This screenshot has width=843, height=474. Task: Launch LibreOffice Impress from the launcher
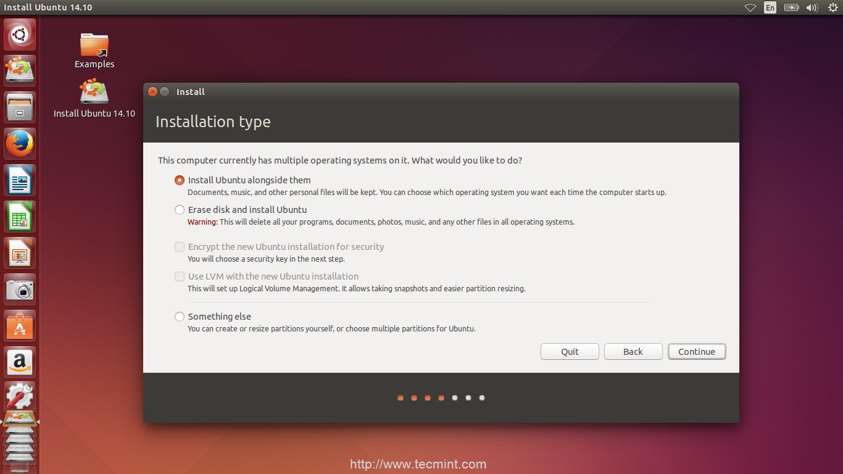click(20, 252)
